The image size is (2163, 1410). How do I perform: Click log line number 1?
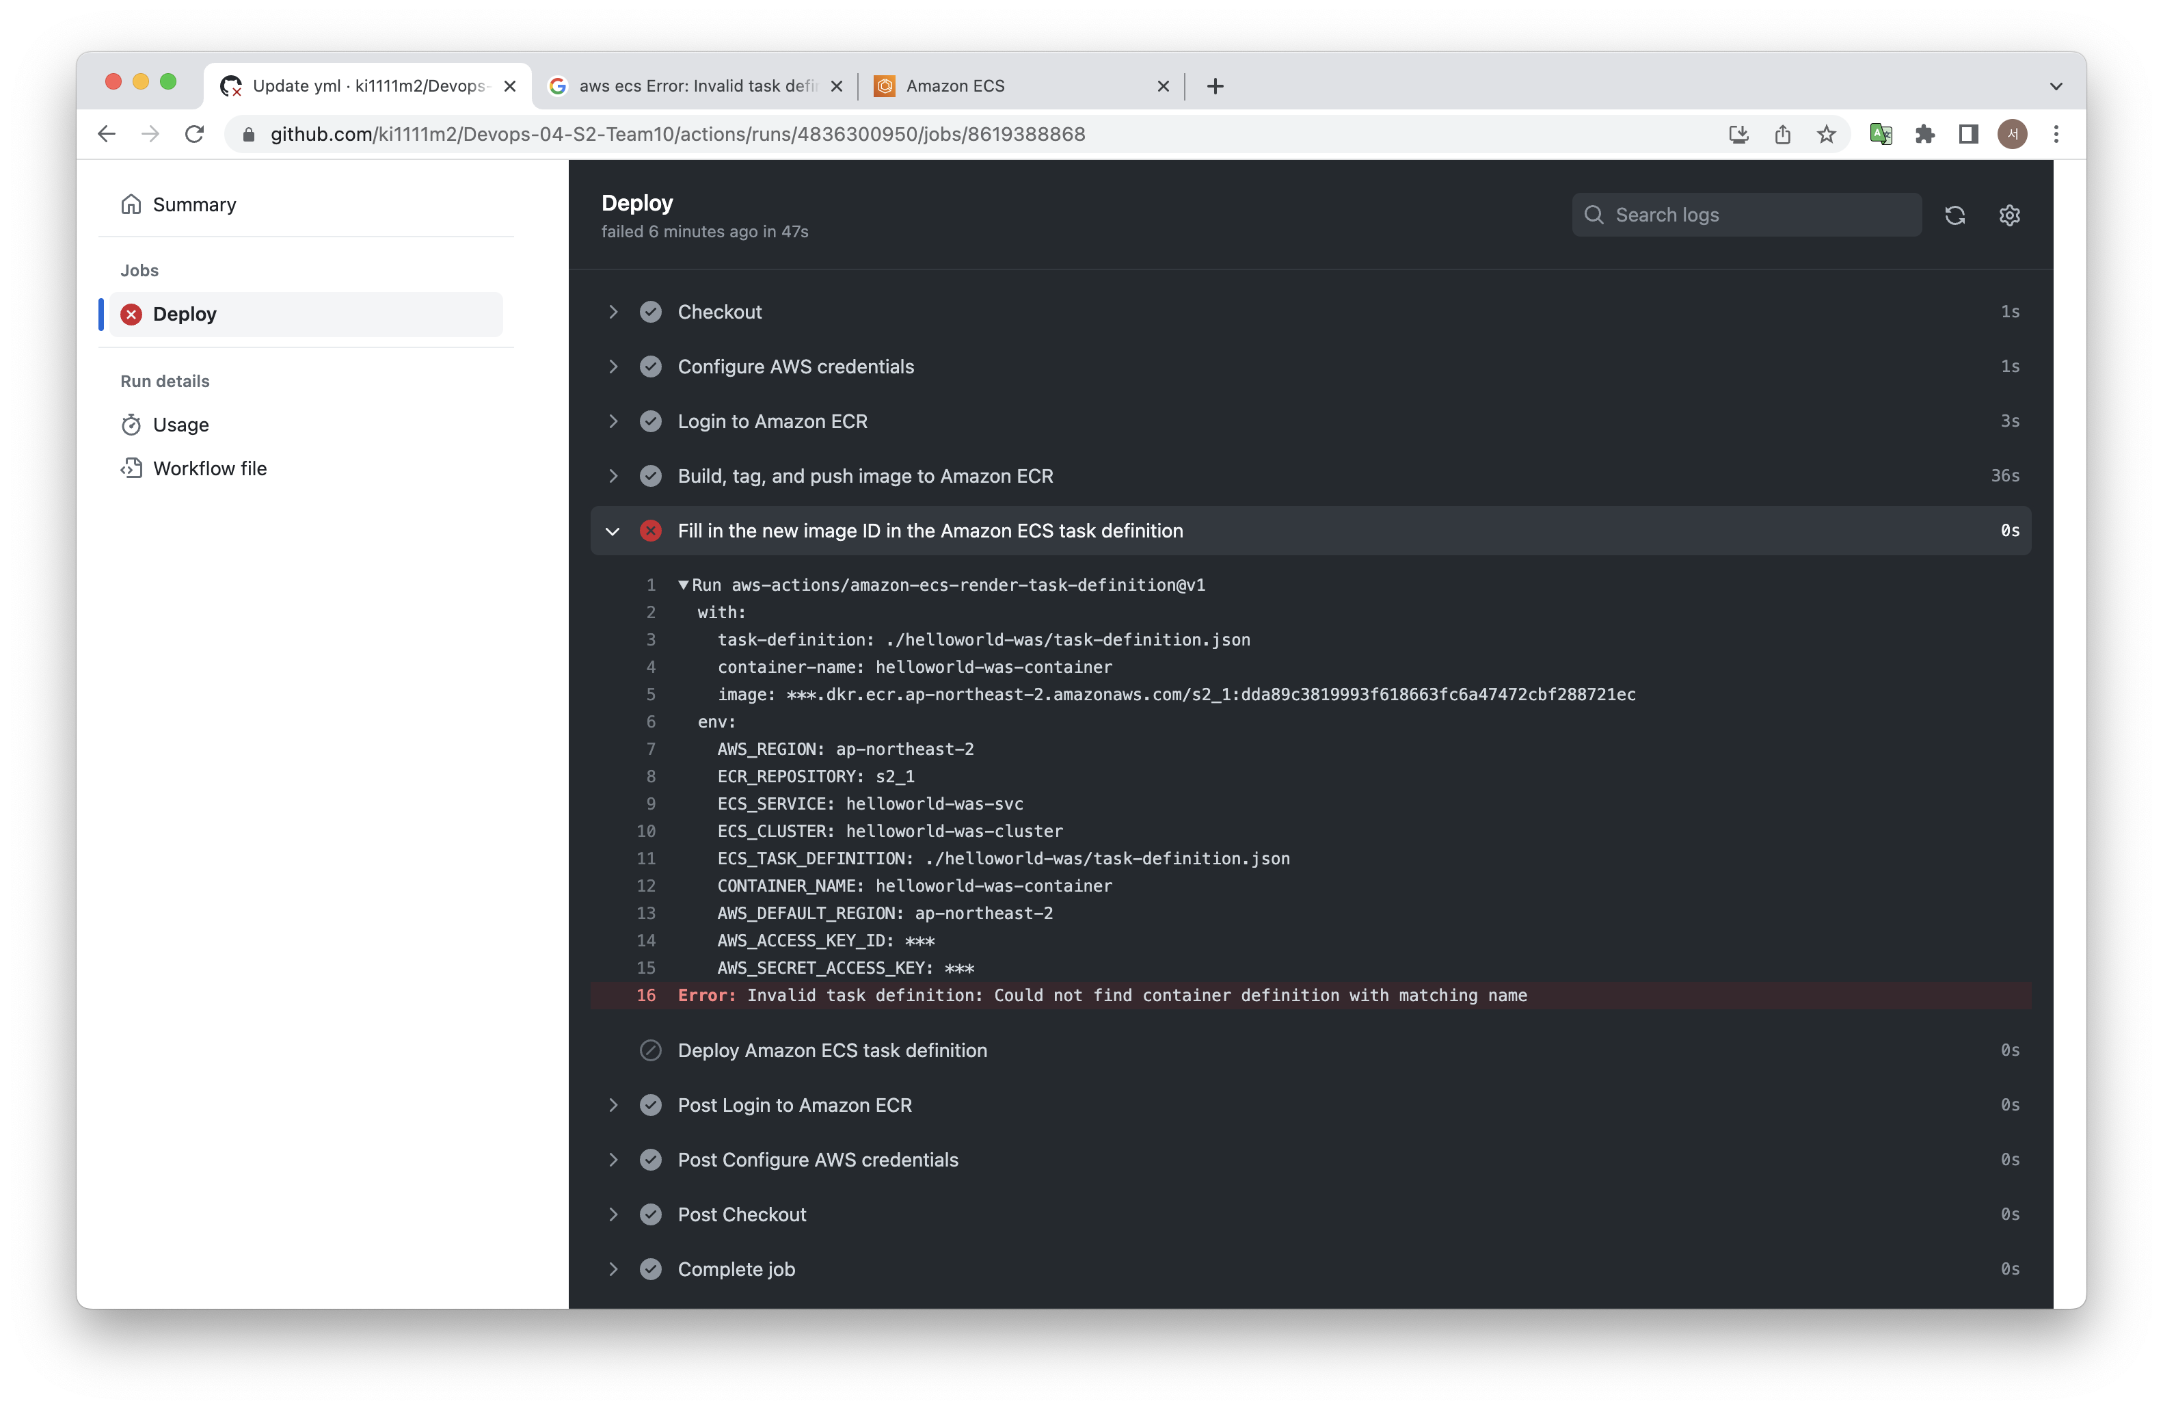(x=651, y=585)
